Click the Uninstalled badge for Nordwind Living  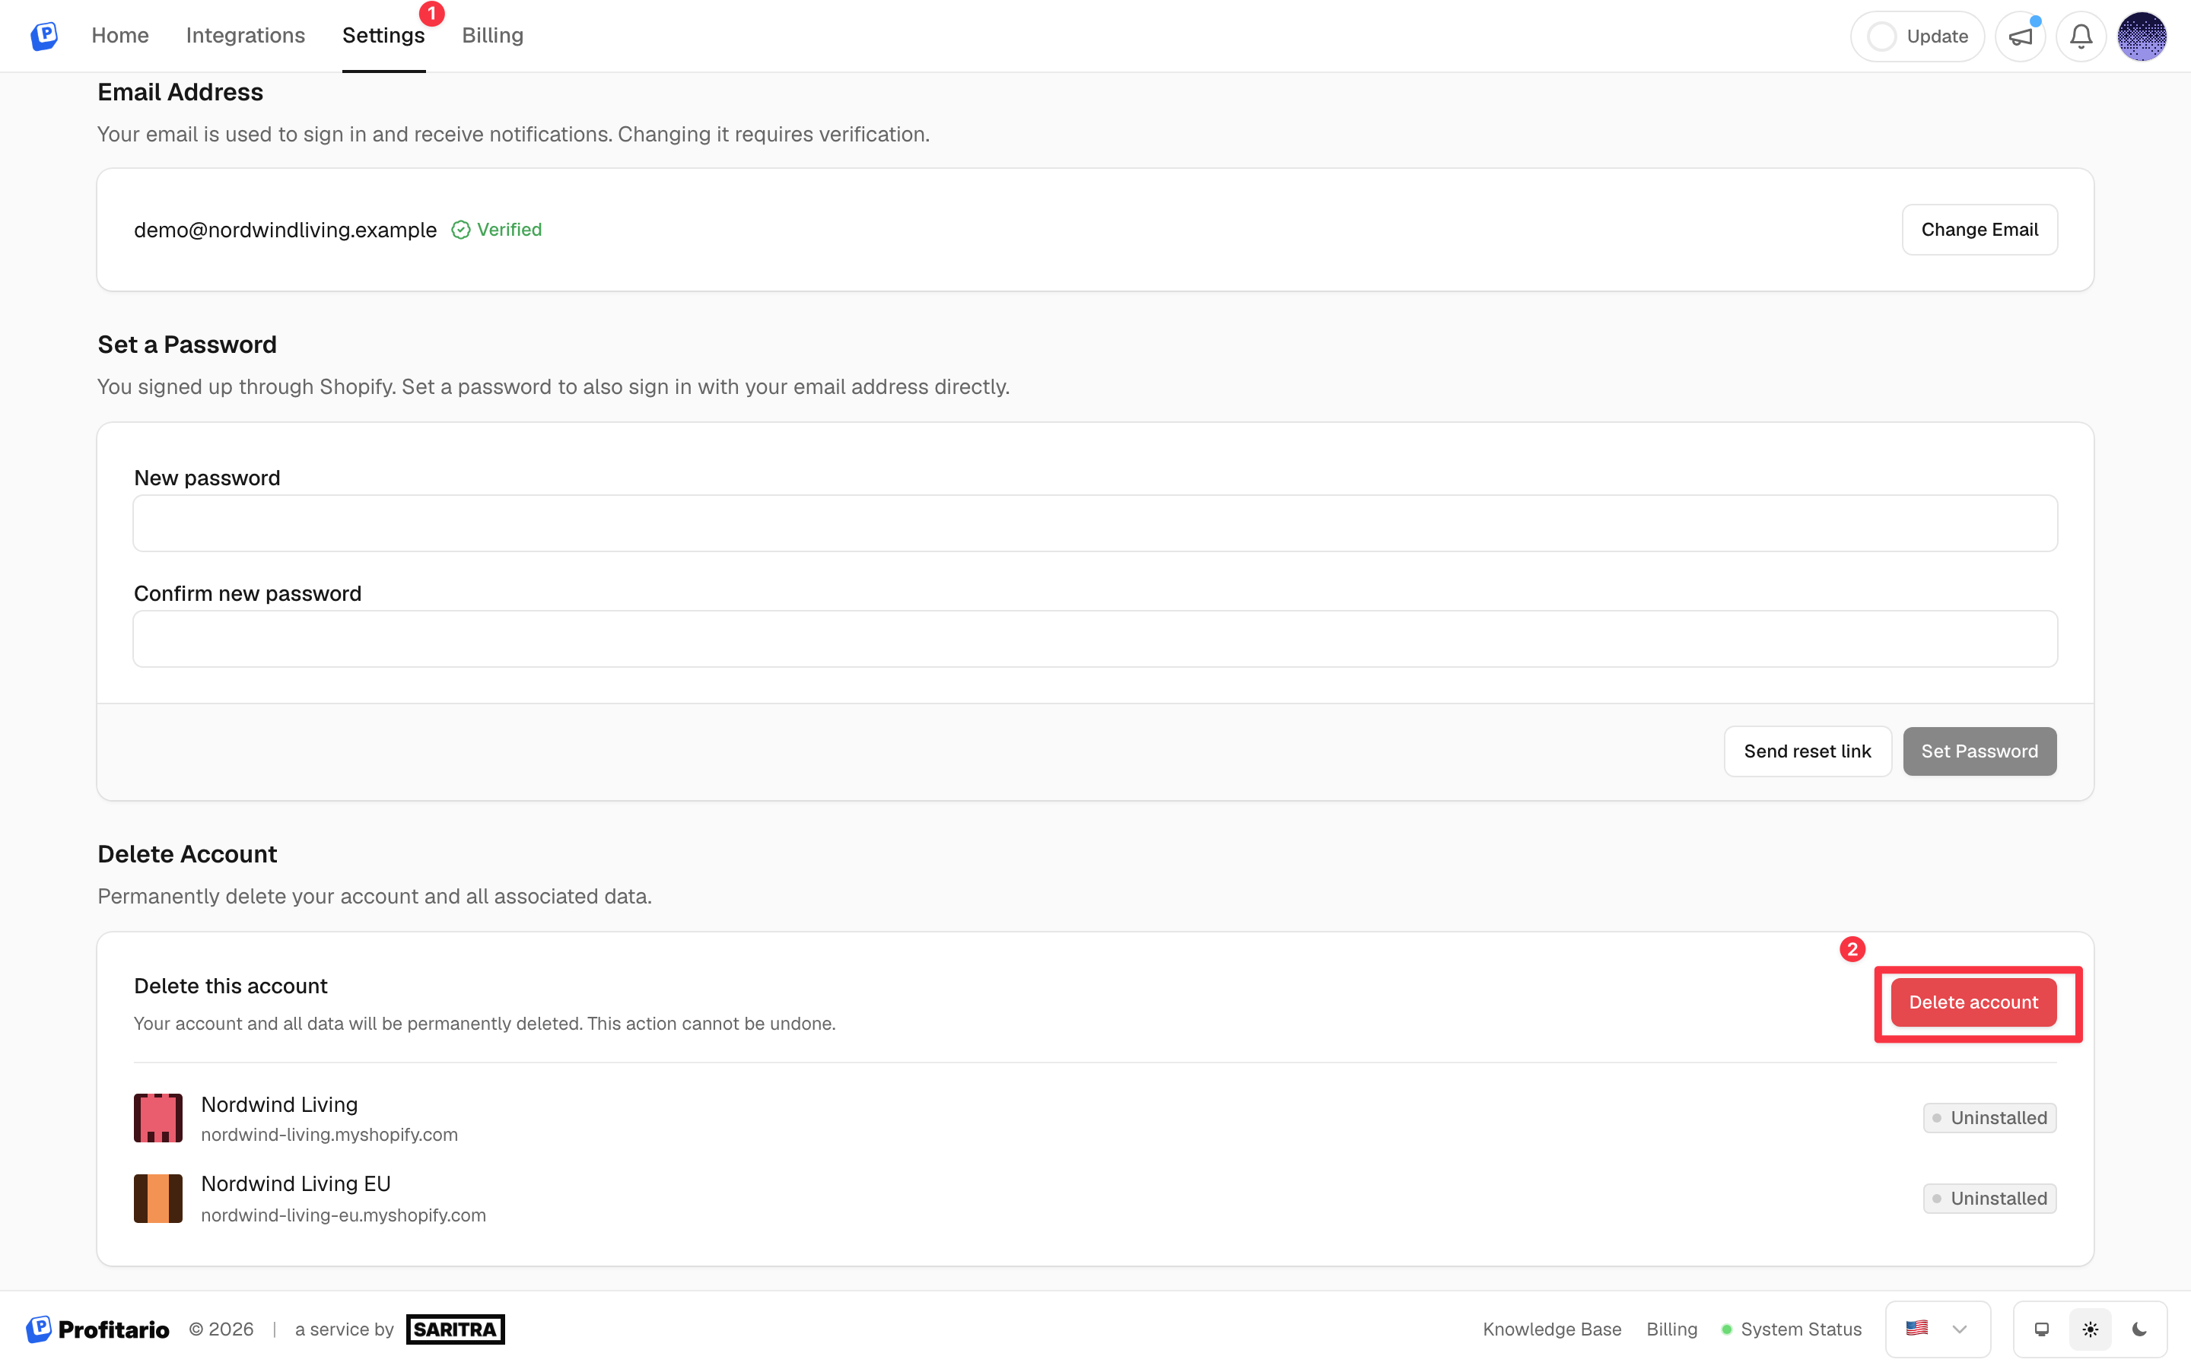pyautogui.click(x=1989, y=1118)
